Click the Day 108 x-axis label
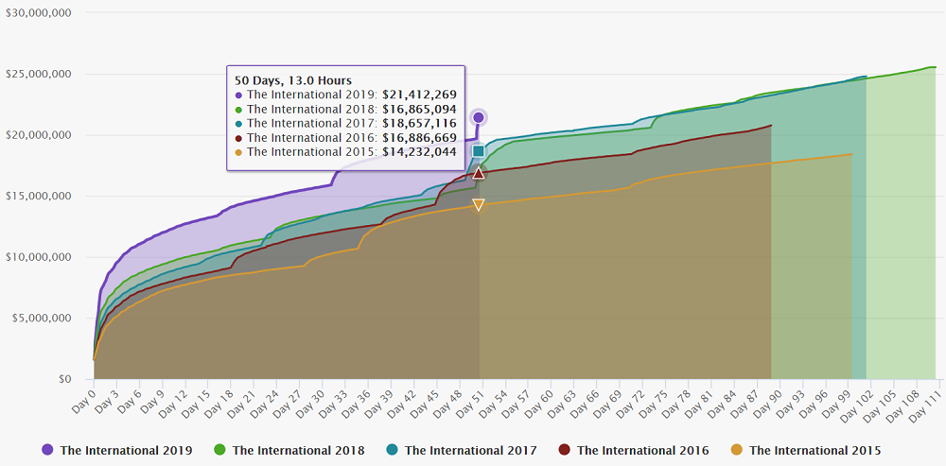The image size is (946, 466). pos(903,405)
